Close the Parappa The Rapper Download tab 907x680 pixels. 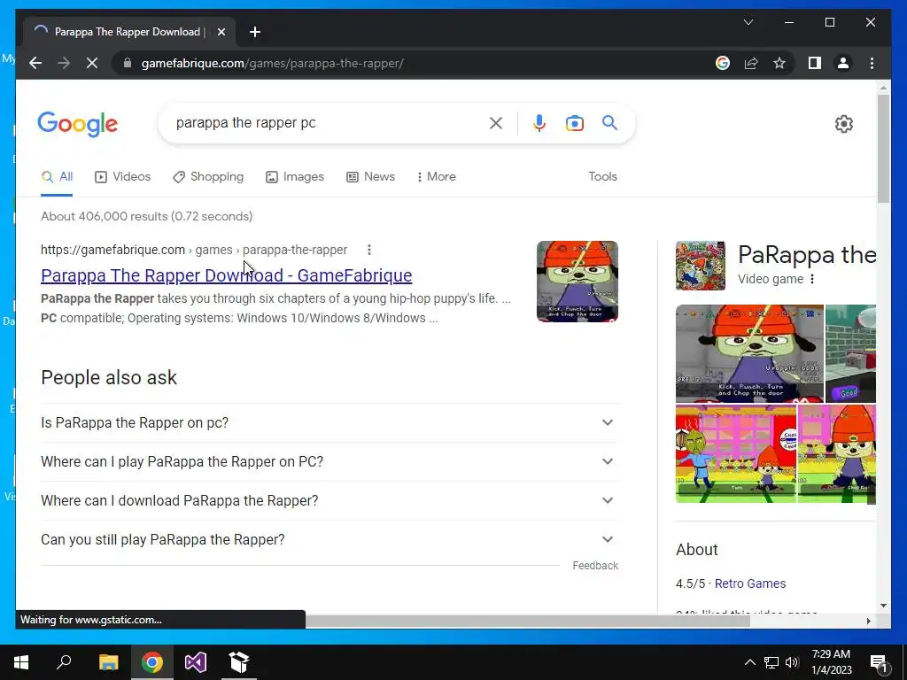pyautogui.click(x=221, y=33)
